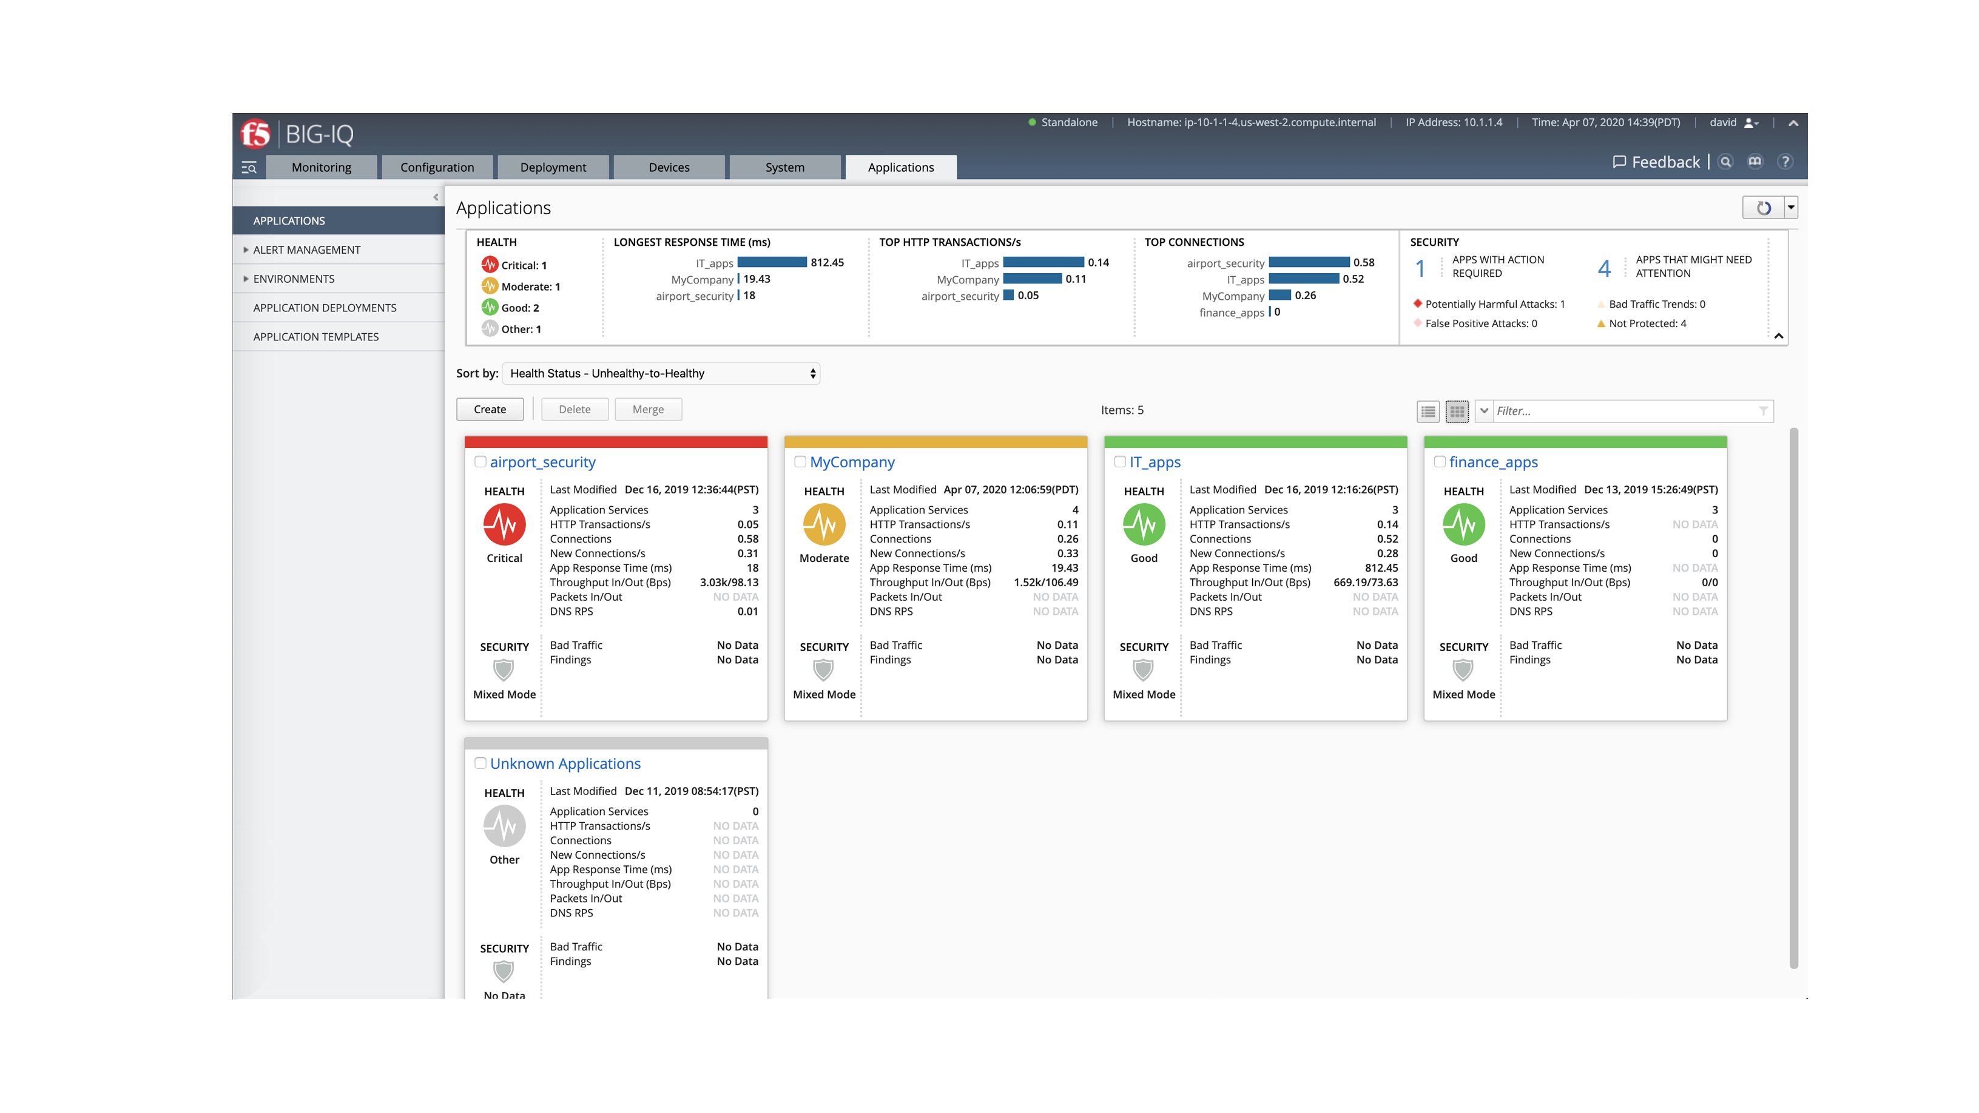Click the help question mark icon
The image size is (1979, 1113).
point(1785,161)
